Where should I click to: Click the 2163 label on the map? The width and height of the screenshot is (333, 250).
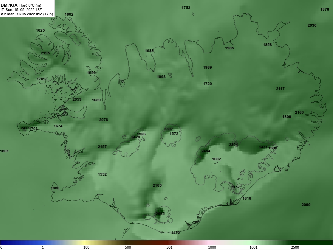tap(299, 112)
